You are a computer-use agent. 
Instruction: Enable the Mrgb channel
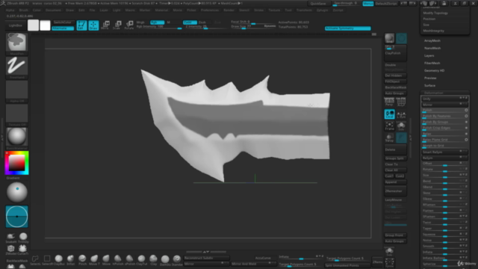point(140,22)
